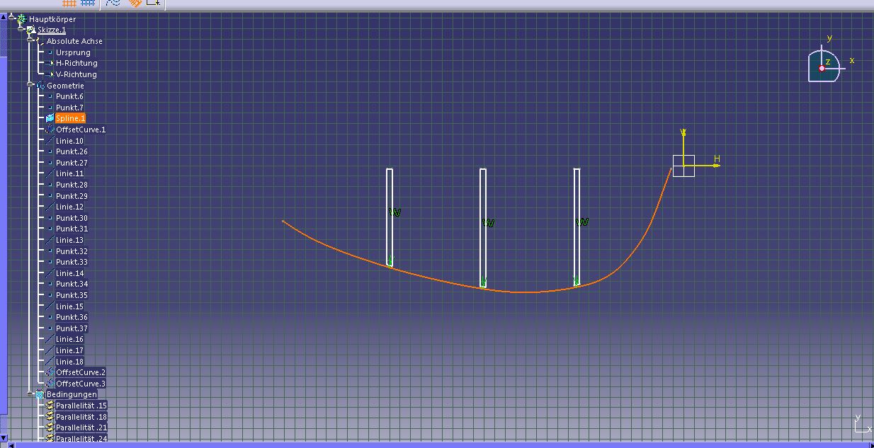Image resolution: width=874 pixels, height=448 pixels.
Task: Click the tree scrollbar up arrow
Action: coord(3,16)
